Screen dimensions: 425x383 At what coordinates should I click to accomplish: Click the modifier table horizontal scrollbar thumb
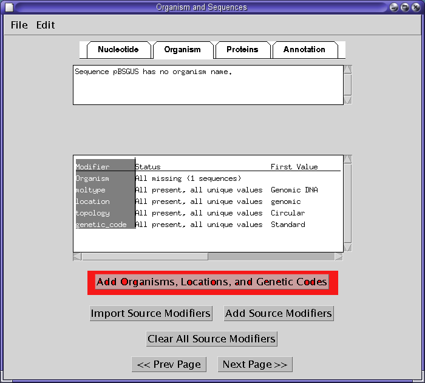[144, 257]
